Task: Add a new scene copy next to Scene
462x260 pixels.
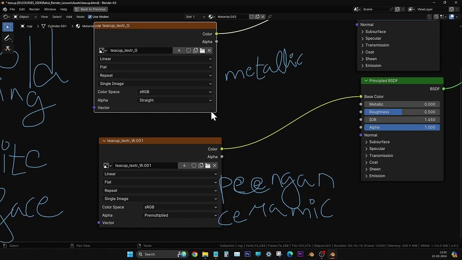Action: click(x=397, y=9)
